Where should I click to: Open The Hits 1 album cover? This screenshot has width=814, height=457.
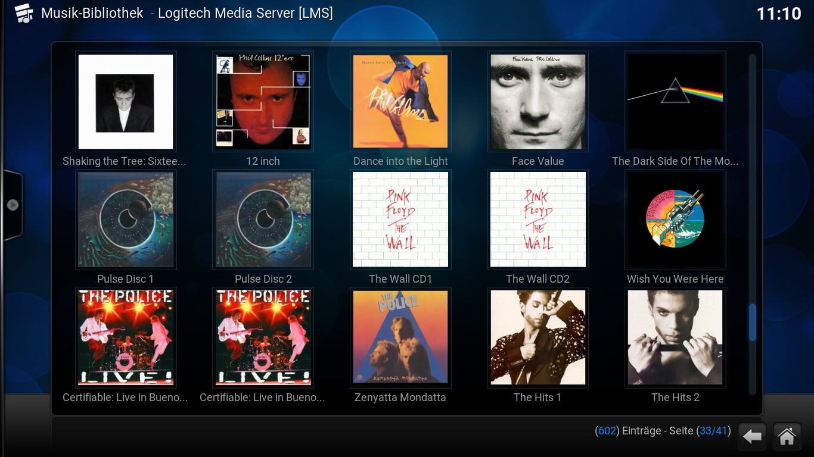[x=538, y=337]
